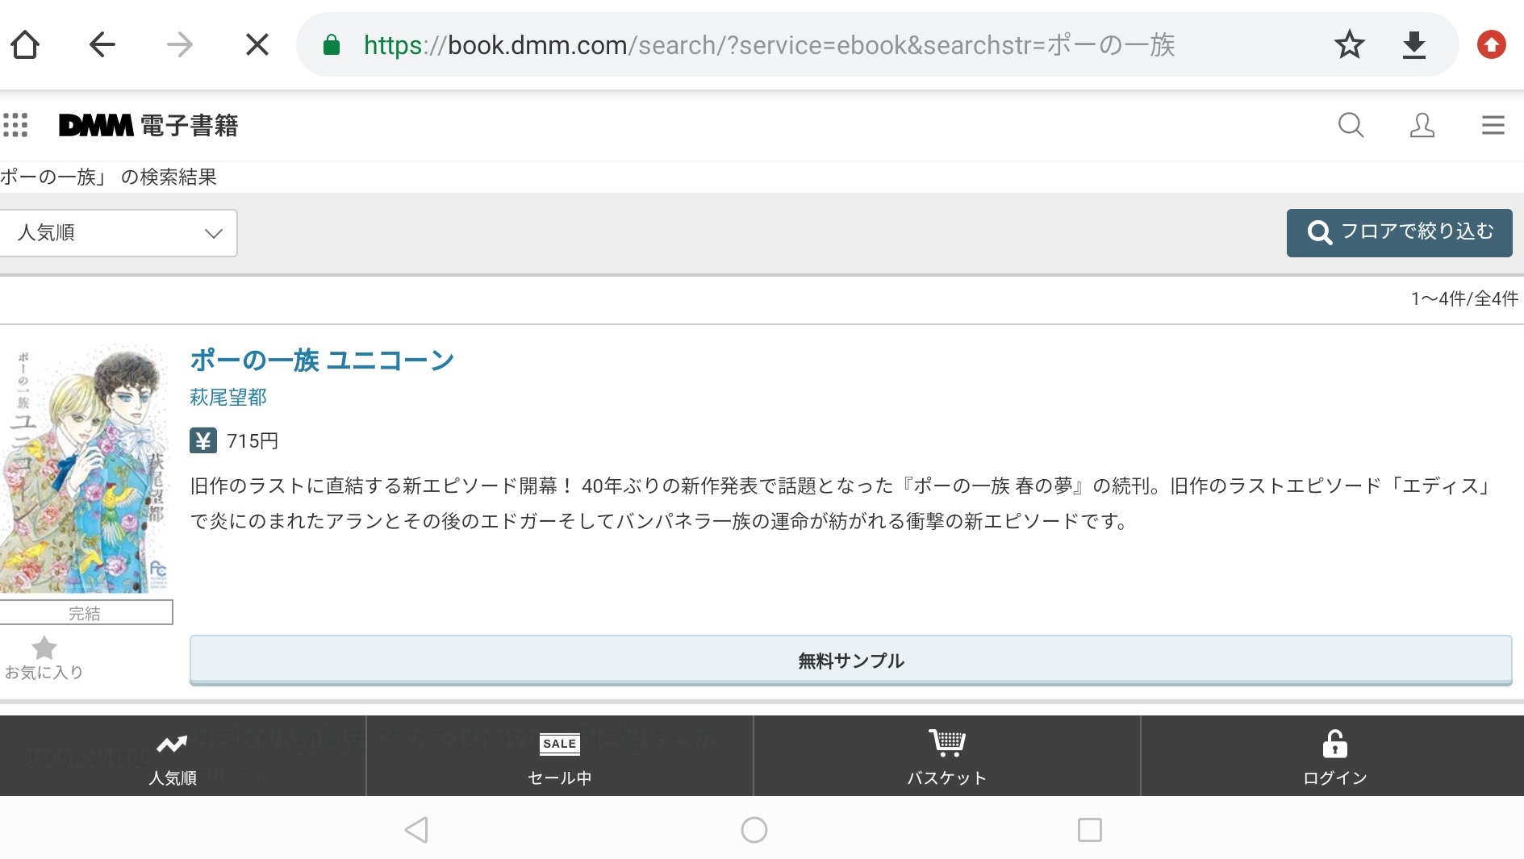Viewport: 1524px width, 859px height.
Task: Open the 無料サンプル free sample
Action: (x=850, y=661)
